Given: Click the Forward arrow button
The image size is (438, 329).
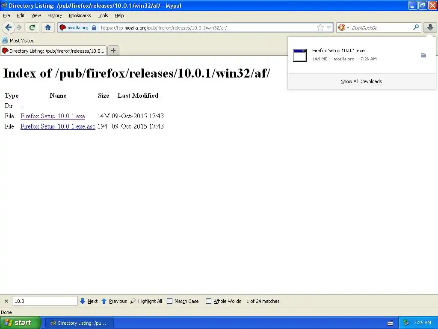Looking at the screenshot, I should pyautogui.click(x=19, y=27).
